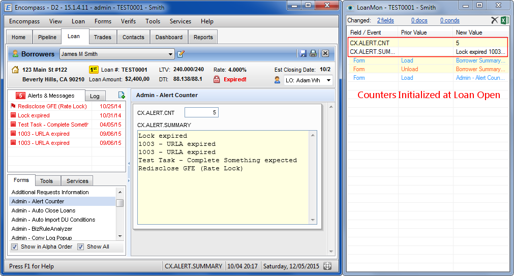514x276 pixels.
Task: Click the red square beside Test Task
Action: click(13, 124)
